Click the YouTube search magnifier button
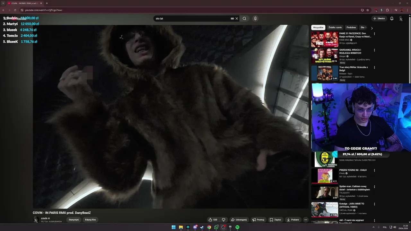Viewport: 411px width, 231px height. tap(244, 19)
